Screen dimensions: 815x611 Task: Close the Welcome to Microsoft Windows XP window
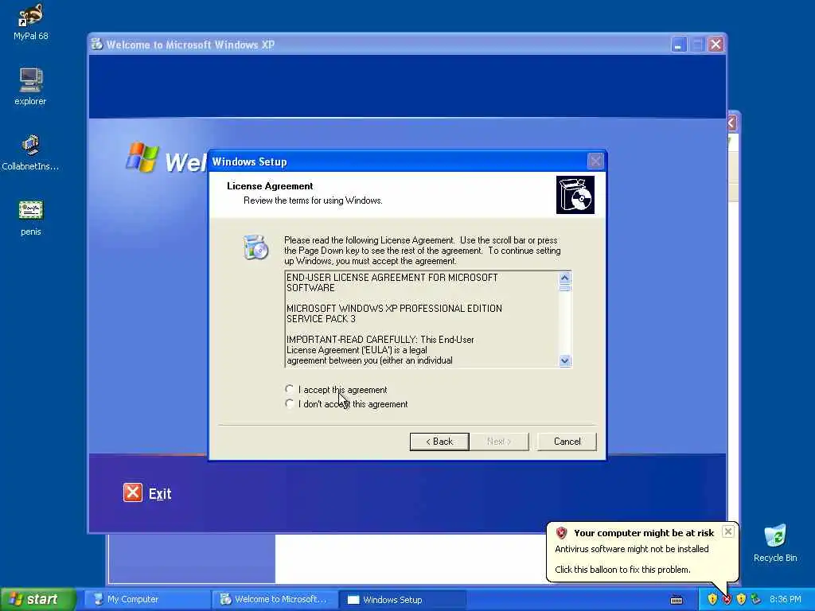[716, 45]
